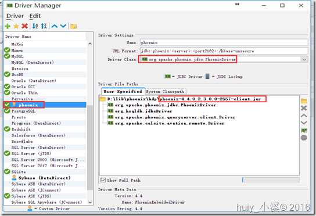Click green check icon beside Oracle OCI
The width and height of the screenshot is (316, 216).
pos(7,87)
